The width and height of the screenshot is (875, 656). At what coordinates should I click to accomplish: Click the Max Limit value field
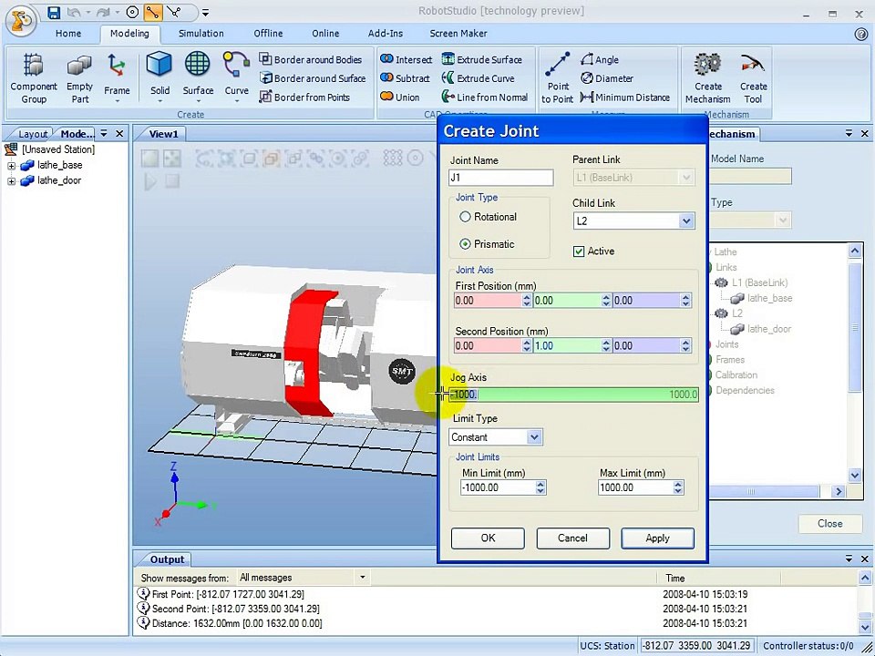coord(635,487)
